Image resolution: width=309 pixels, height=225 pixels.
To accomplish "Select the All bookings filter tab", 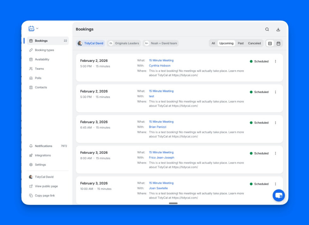I will (x=213, y=43).
